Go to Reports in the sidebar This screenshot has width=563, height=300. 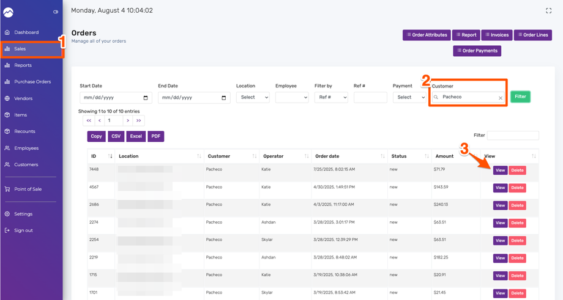point(23,65)
